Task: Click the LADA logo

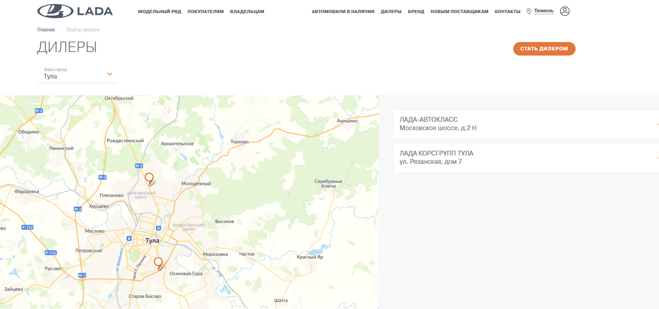Action: (x=75, y=11)
